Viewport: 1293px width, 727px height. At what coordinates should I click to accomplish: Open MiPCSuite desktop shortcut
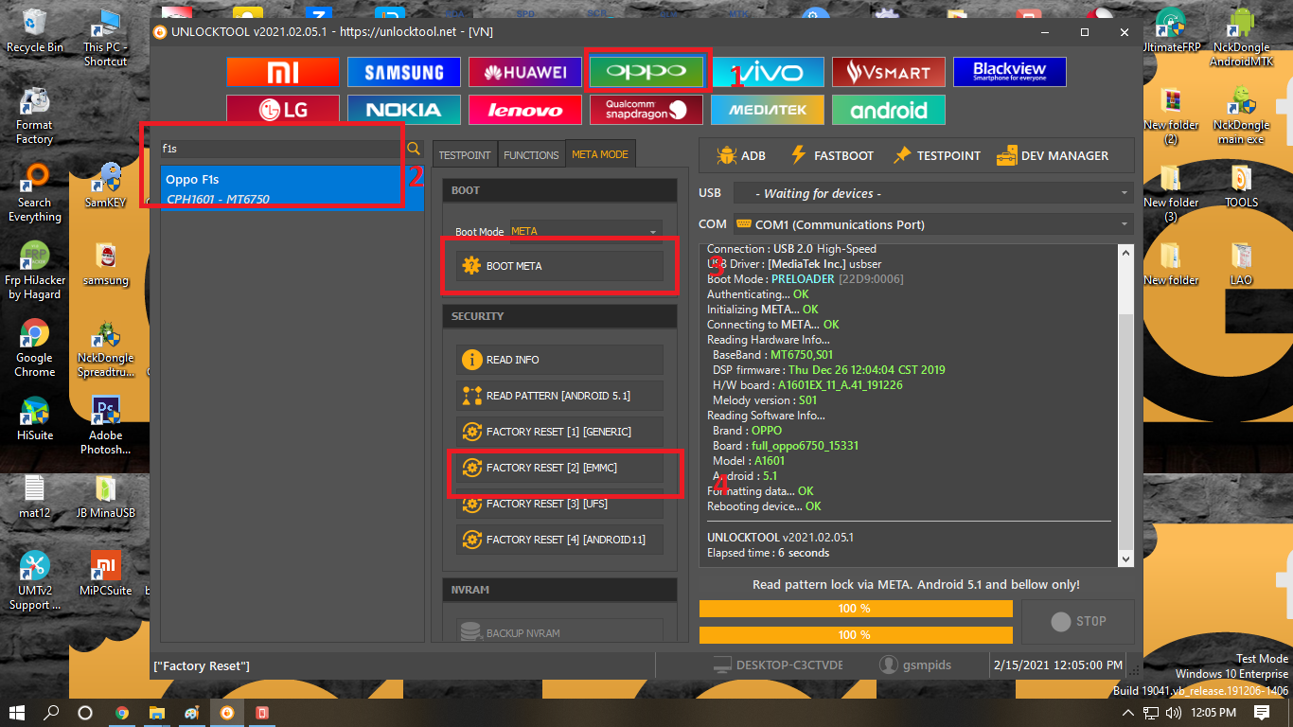105,574
